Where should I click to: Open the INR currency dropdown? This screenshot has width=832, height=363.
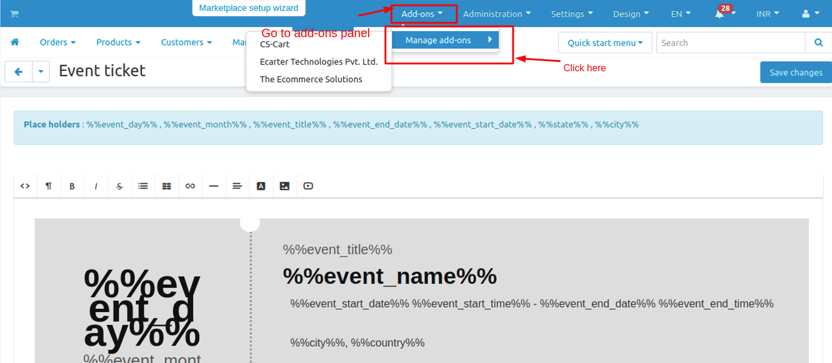767,14
